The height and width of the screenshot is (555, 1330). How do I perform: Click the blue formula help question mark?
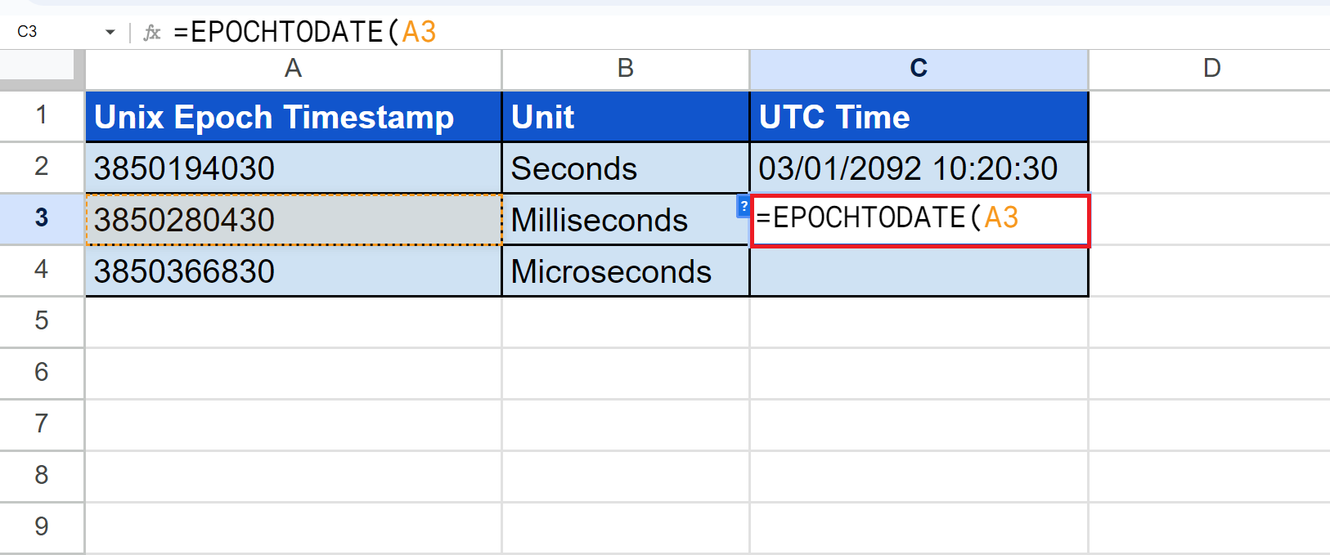pyautogui.click(x=744, y=206)
